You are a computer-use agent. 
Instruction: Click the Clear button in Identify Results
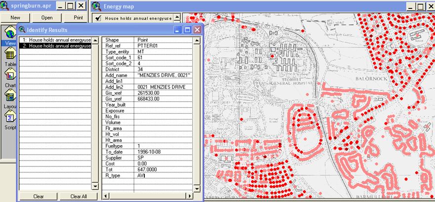point(38,196)
